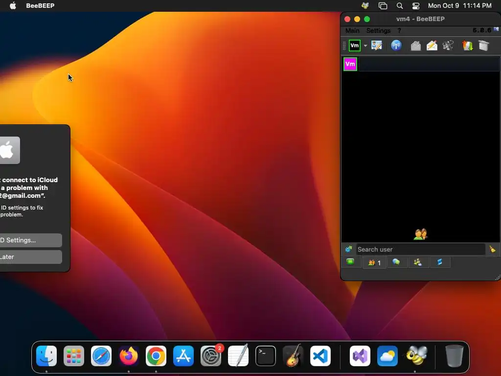This screenshot has height=376, width=501.
Task: Click the blue broadcast antenna icon
Action: click(x=396, y=46)
